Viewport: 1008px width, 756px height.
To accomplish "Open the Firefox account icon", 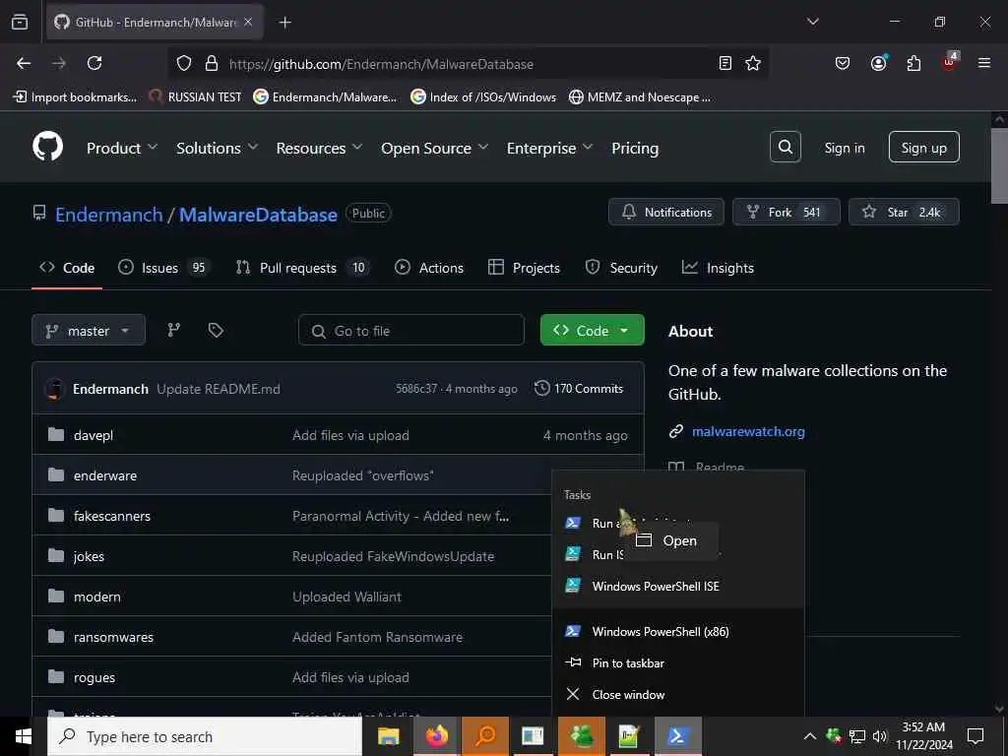I will (878, 63).
